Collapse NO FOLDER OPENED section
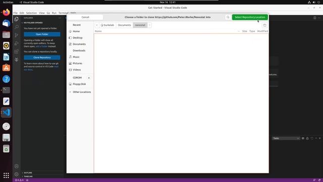The image size is (323, 182). tap(33, 23)
